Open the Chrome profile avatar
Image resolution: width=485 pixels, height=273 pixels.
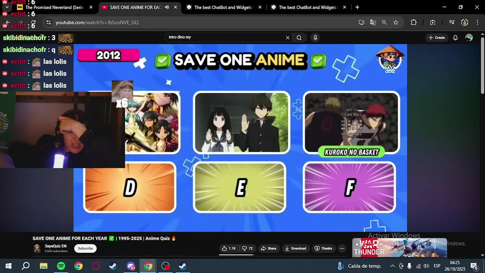tap(465, 22)
